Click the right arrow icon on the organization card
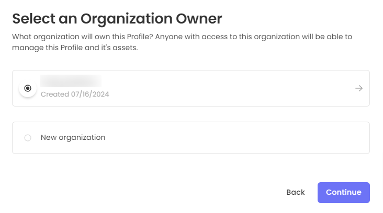 point(358,88)
